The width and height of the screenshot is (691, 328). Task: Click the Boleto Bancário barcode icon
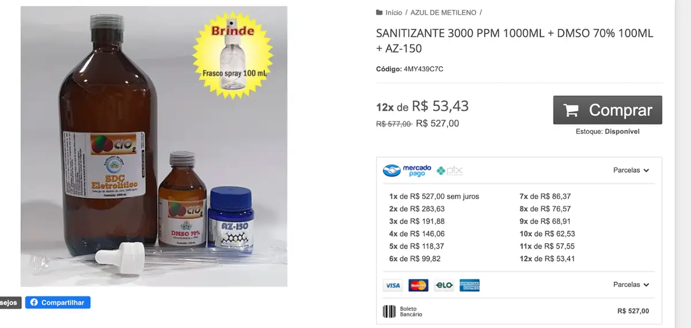click(389, 311)
